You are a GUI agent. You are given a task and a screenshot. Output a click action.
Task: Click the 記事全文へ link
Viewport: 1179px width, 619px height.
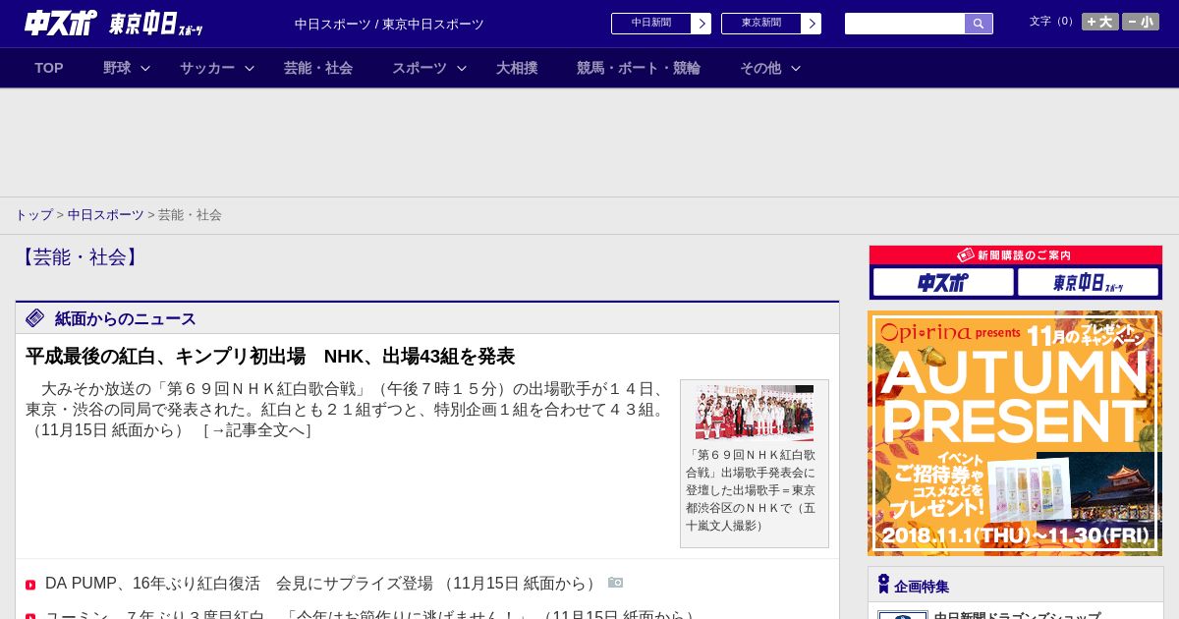257,430
